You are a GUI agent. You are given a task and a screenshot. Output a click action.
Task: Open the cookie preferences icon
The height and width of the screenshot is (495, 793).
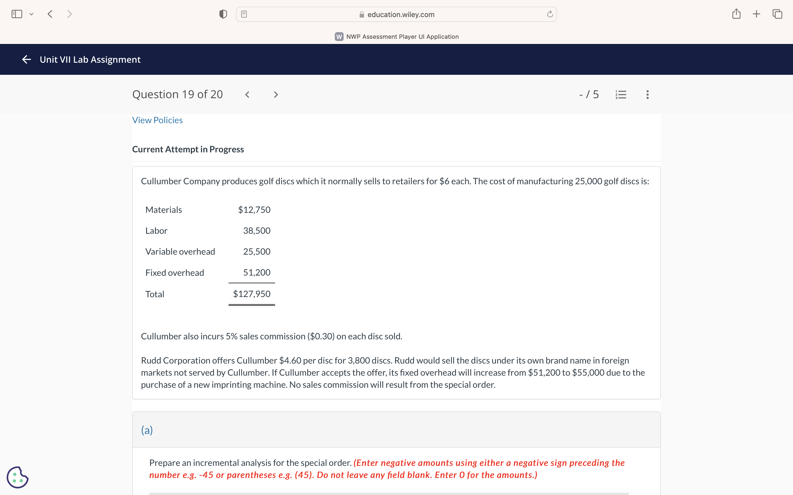[x=17, y=477]
